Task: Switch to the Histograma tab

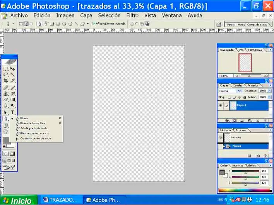Action: 255,50
